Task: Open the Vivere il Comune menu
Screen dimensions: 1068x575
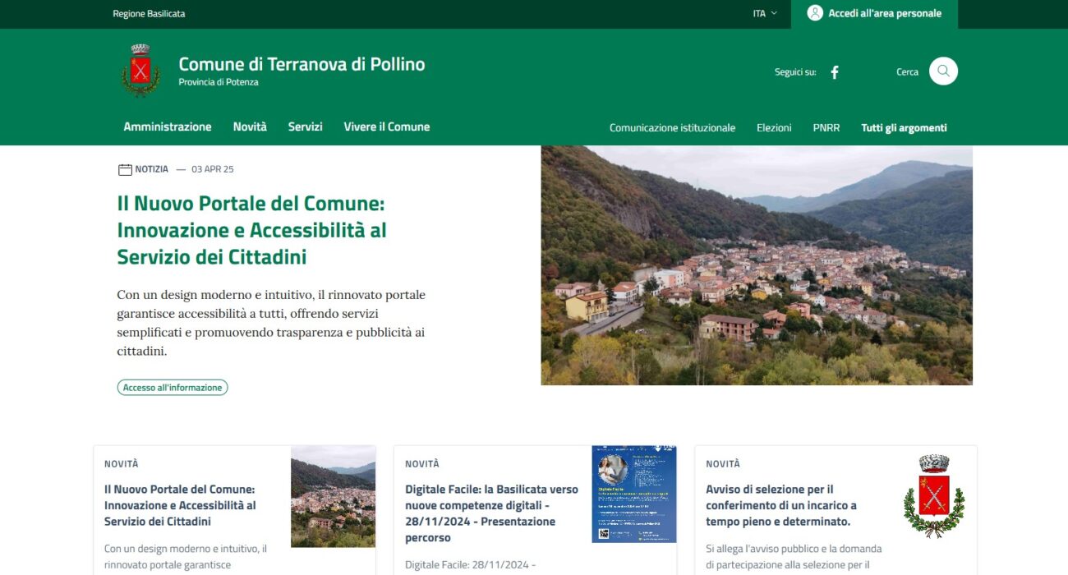Action: 386,126
